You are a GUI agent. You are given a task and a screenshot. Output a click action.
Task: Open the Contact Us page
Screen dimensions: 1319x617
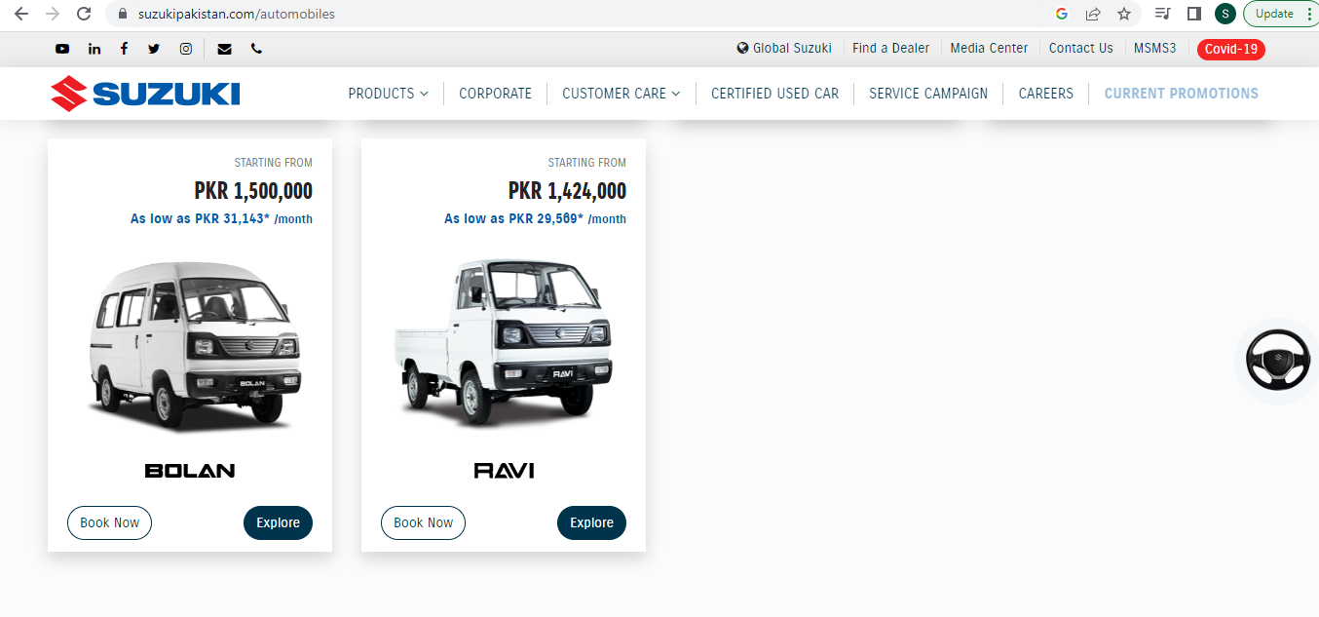[1080, 48]
